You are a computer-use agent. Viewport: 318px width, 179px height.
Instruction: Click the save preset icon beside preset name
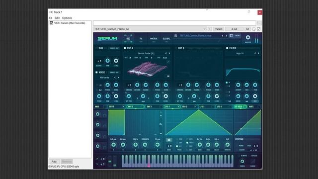click(176, 36)
